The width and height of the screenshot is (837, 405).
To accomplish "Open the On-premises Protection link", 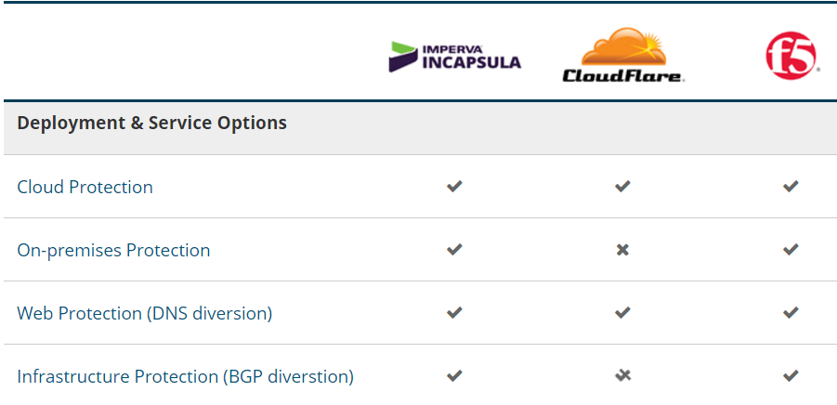I will [x=113, y=250].
